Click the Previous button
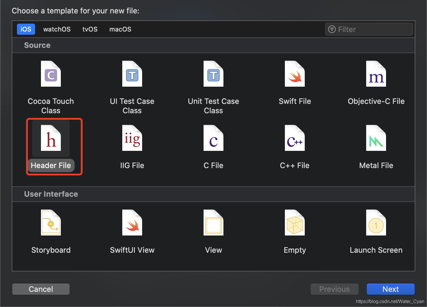The image size is (427, 307). pos(335,289)
